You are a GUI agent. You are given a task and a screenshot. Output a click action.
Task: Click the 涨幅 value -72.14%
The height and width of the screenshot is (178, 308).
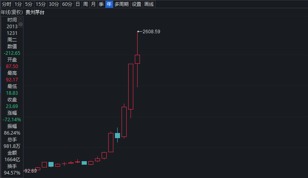[x=12, y=120]
